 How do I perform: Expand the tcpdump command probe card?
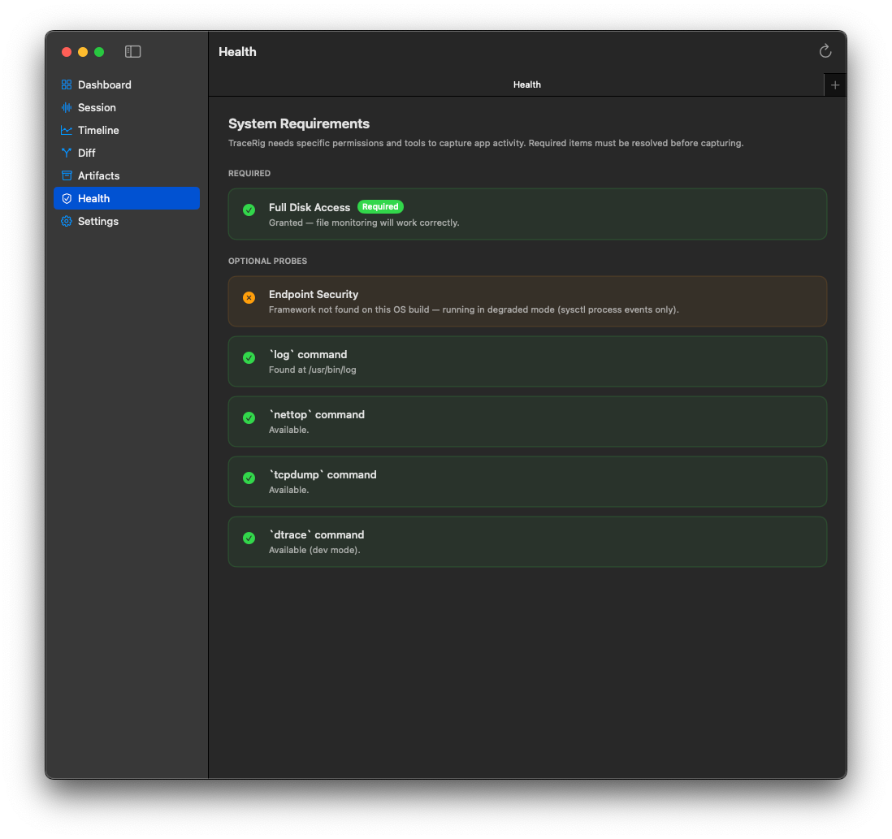click(527, 481)
